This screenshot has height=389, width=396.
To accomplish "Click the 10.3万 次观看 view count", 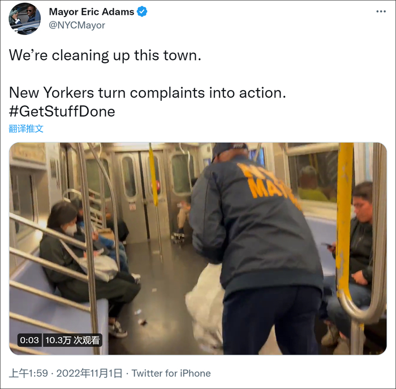I will (72, 340).
